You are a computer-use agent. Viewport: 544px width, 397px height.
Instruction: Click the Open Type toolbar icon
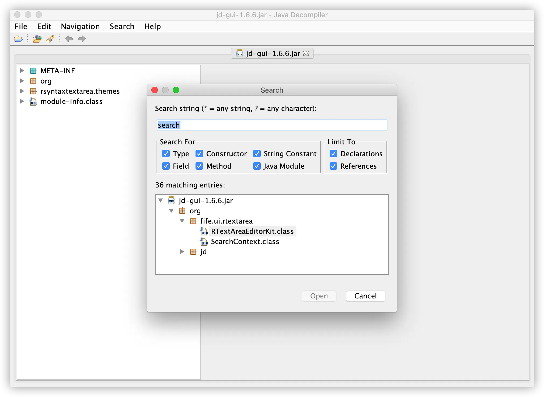click(37, 39)
